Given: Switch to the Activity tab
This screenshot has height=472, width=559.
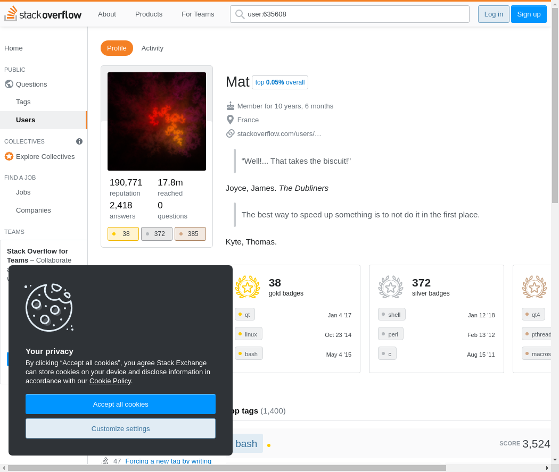Looking at the screenshot, I should coord(152,48).
